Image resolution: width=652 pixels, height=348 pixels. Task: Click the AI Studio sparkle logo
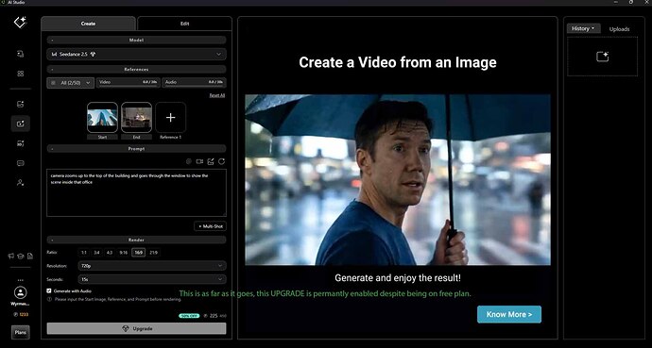tap(20, 22)
